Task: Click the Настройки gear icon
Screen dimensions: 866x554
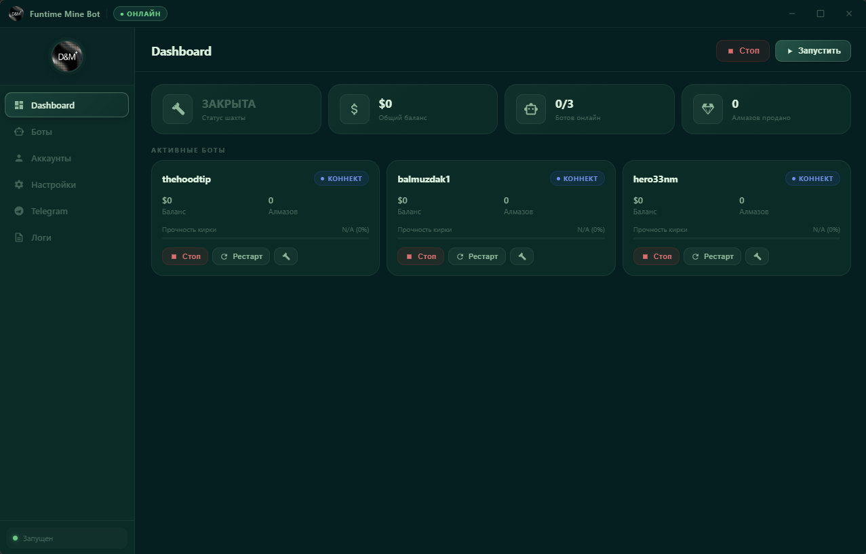Action: pos(19,184)
